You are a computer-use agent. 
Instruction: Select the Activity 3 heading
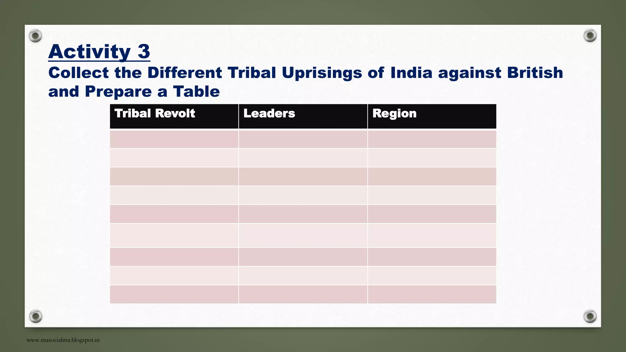point(99,51)
